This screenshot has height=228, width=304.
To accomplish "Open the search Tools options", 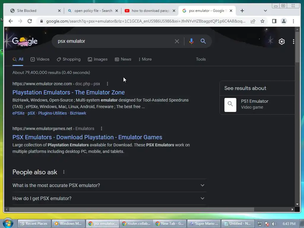I will pyautogui.click(x=201, y=59).
